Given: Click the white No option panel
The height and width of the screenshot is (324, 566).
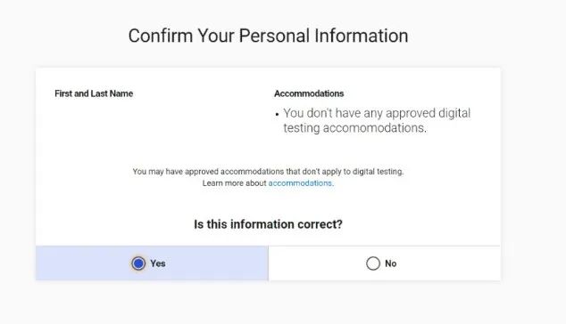Looking at the screenshot, I should (x=385, y=263).
